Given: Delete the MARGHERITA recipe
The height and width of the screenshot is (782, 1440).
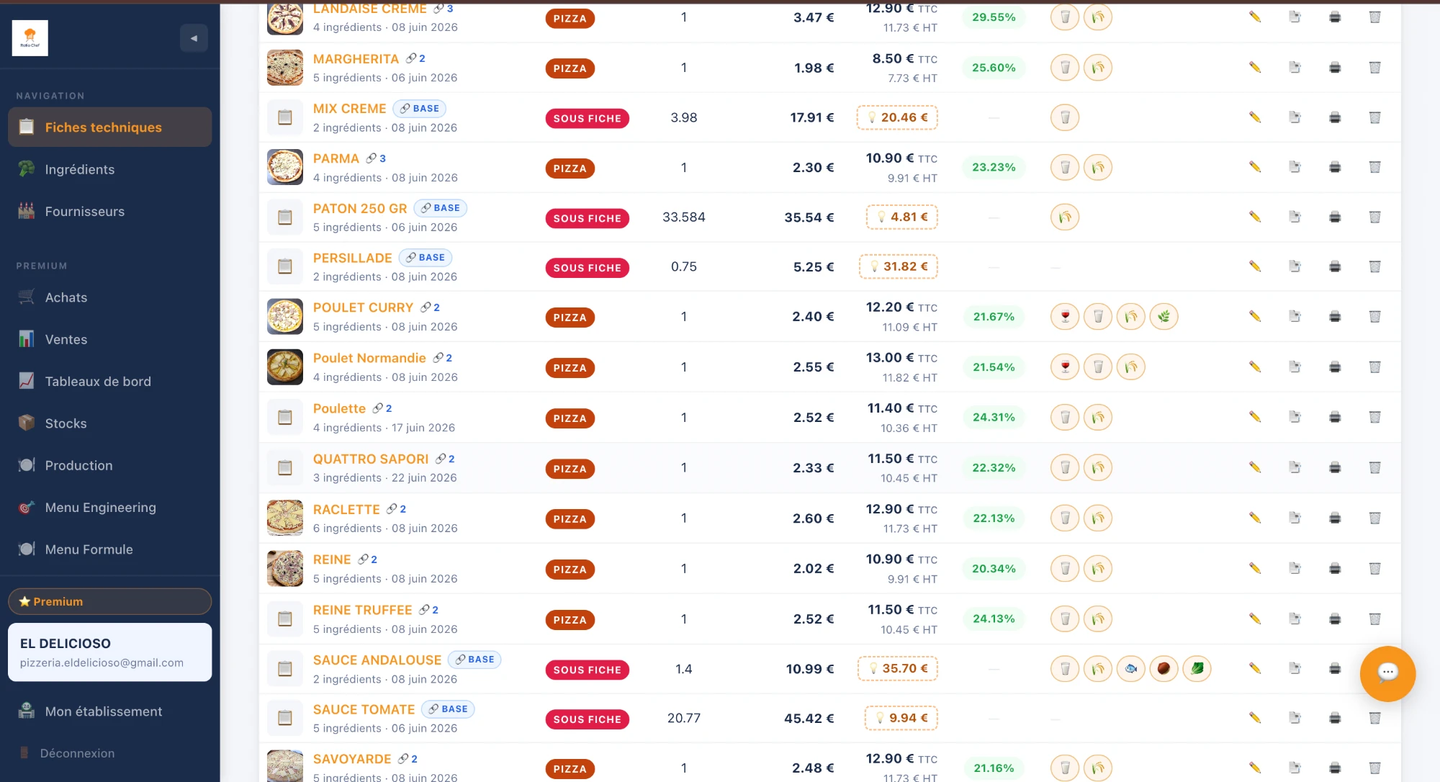Looking at the screenshot, I should 1374,68.
